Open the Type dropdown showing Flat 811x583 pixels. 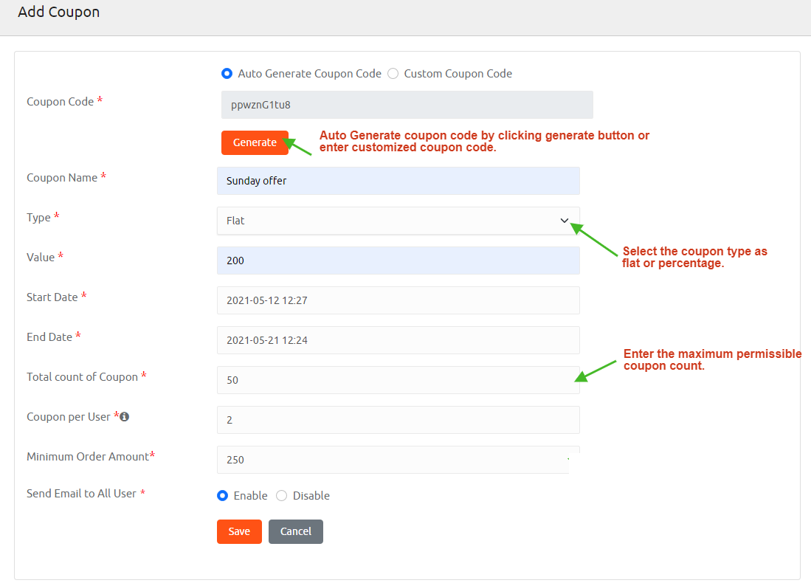point(391,221)
